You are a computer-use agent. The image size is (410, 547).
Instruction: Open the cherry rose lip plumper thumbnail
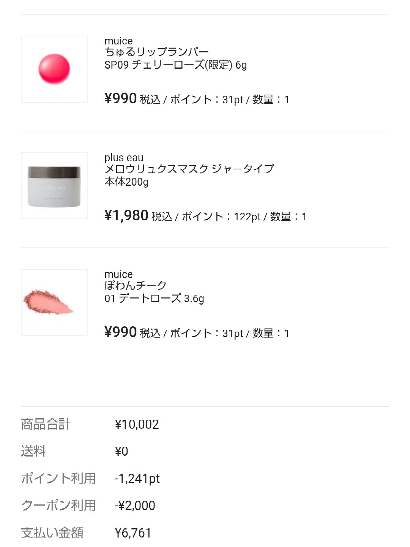click(x=54, y=69)
